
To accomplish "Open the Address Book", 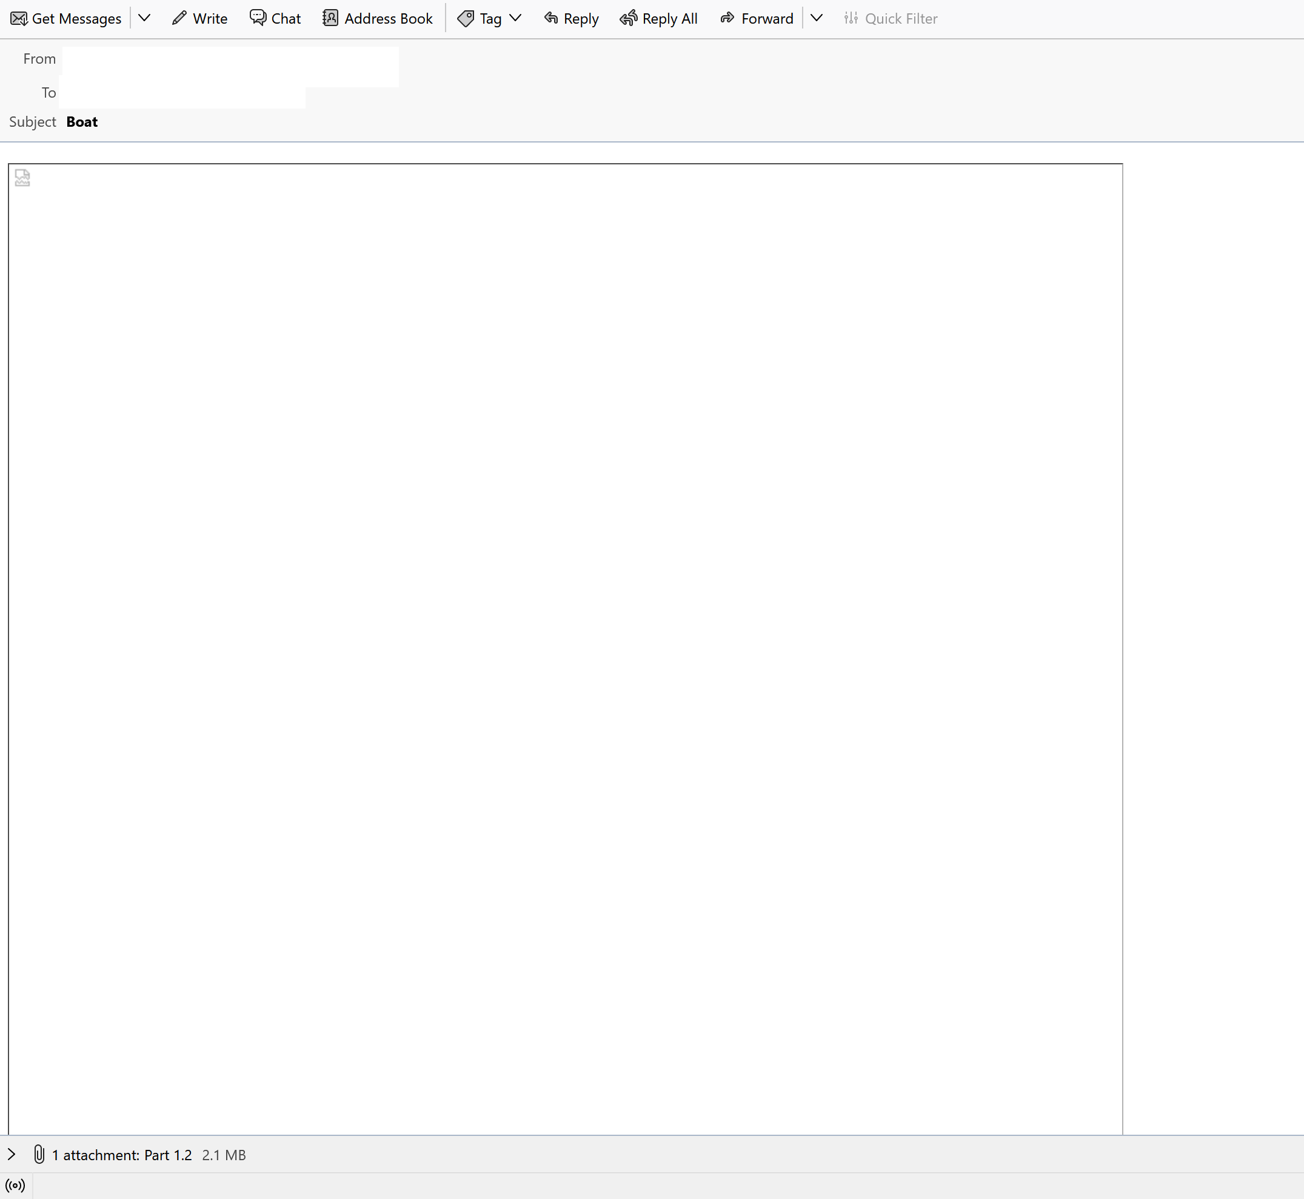I will 331,18.
